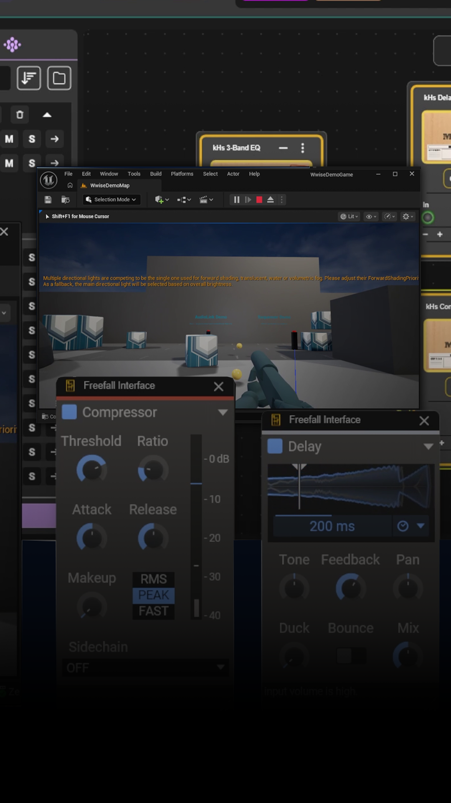Click the delay time sync clock icon
Viewport: 451px width, 803px height.
tap(403, 526)
